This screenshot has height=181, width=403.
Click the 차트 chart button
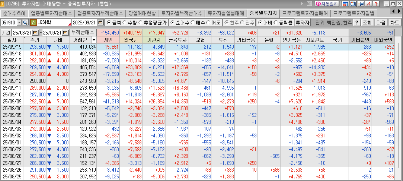(394, 23)
